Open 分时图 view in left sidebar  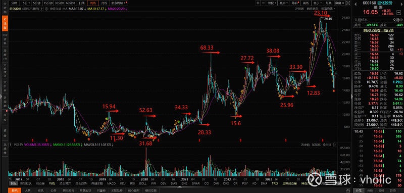click(x=5, y=9)
